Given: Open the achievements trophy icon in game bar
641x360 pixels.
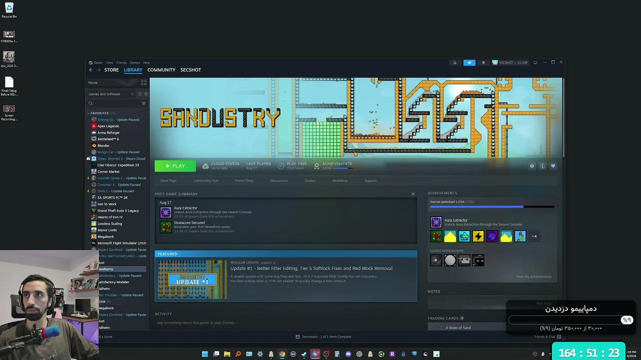Looking at the screenshot, I should (x=316, y=165).
